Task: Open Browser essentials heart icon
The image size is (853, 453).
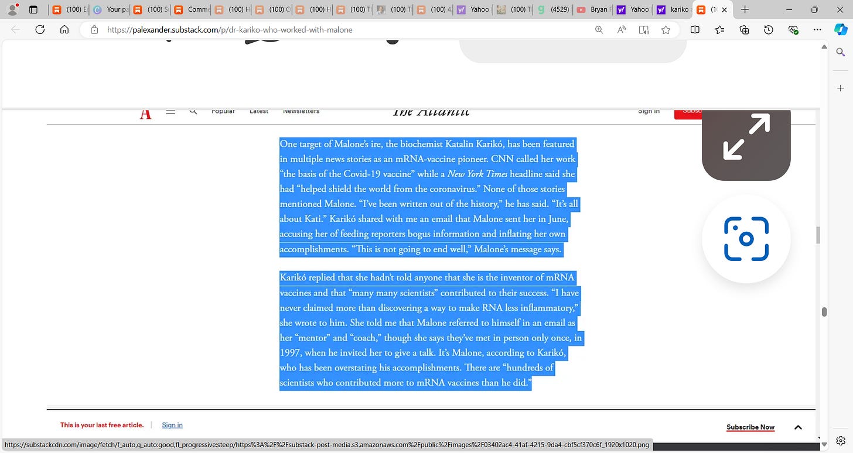Action: (x=793, y=30)
